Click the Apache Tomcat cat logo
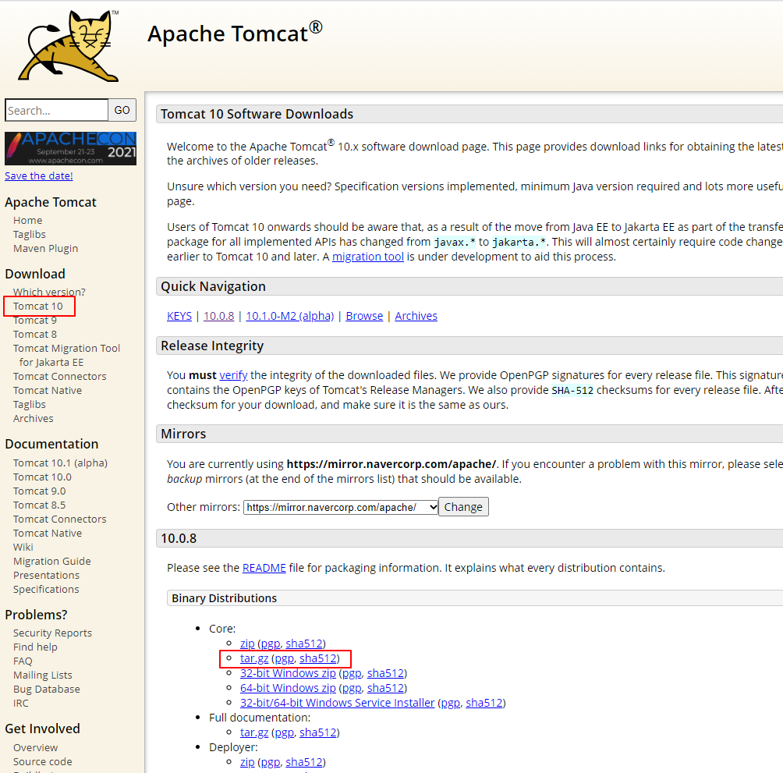This screenshot has width=783, height=773. (x=69, y=47)
